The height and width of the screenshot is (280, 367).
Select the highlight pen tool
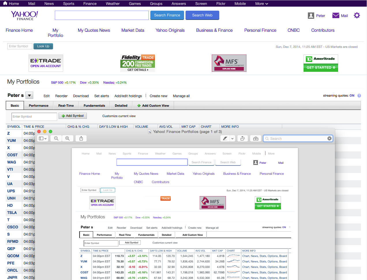[225, 138]
